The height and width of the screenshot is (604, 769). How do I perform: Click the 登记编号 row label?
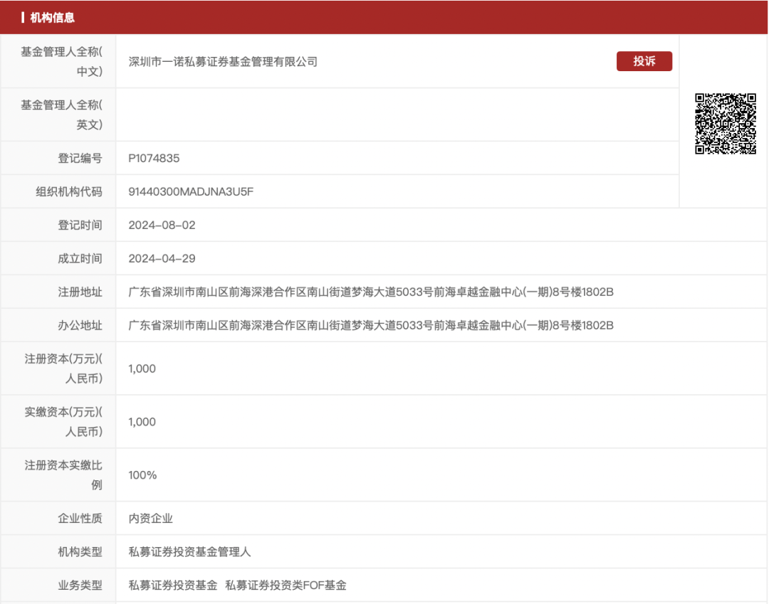click(80, 159)
